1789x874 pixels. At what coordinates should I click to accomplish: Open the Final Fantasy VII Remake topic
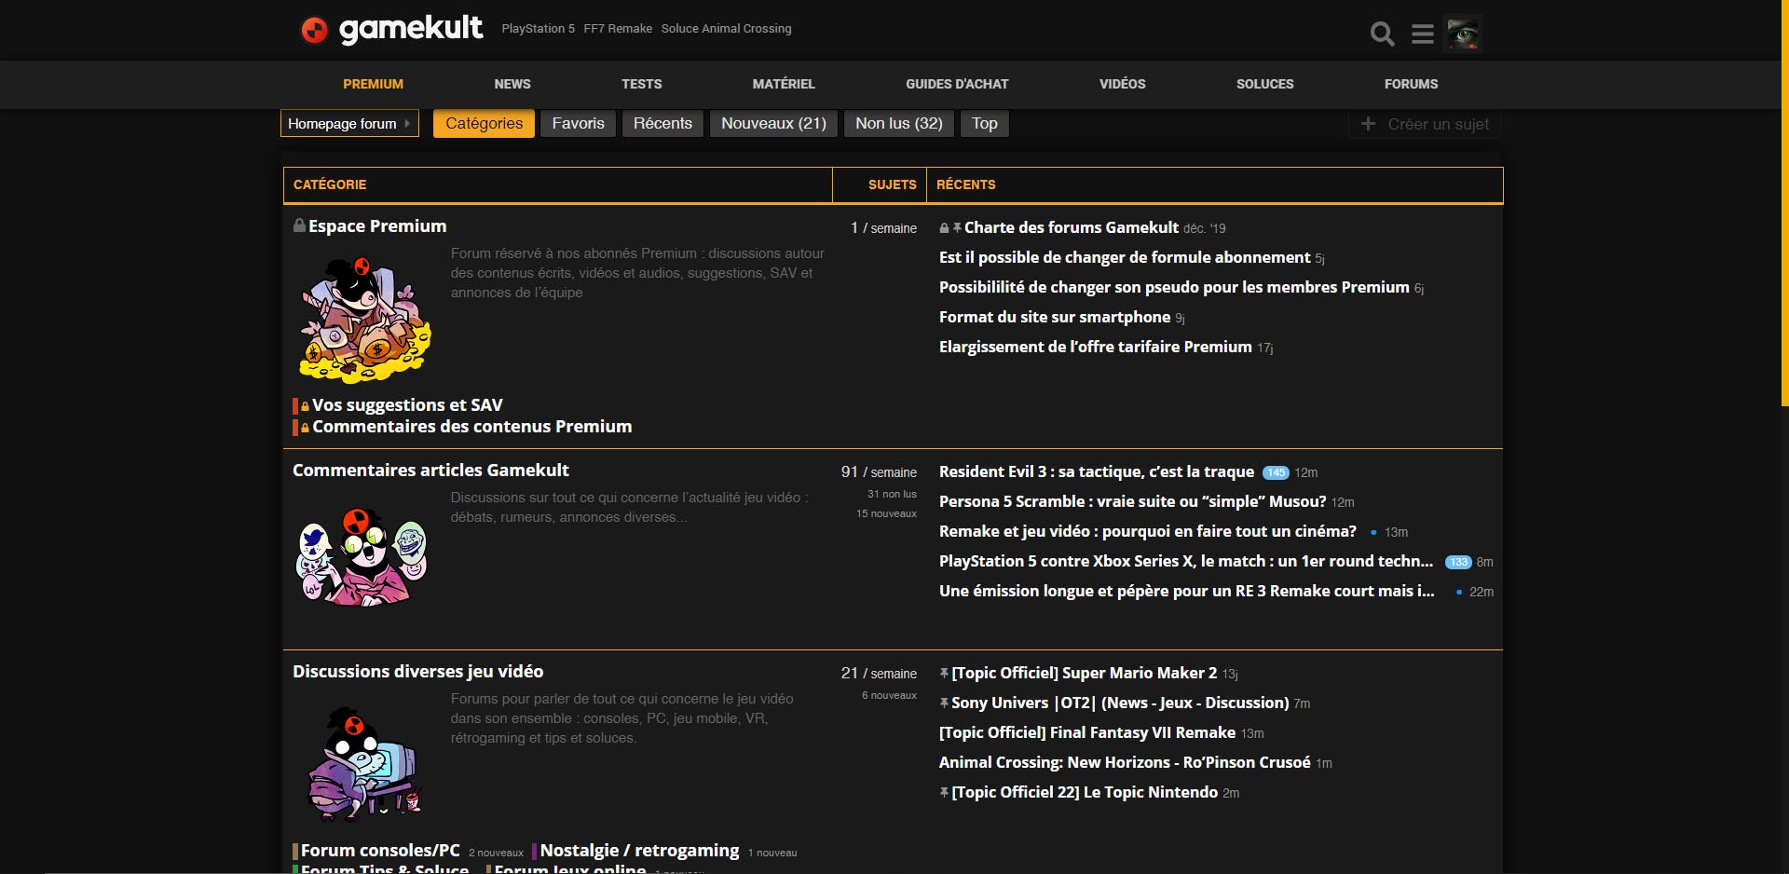click(x=1087, y=732)
